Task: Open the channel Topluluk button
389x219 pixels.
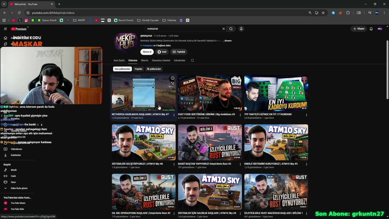Action: click(179, 52)
